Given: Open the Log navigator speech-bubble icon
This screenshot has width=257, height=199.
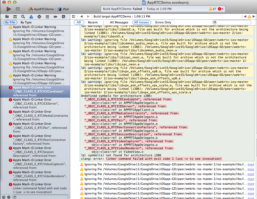Looking at the screenshot, I should [x=64, y=17].
